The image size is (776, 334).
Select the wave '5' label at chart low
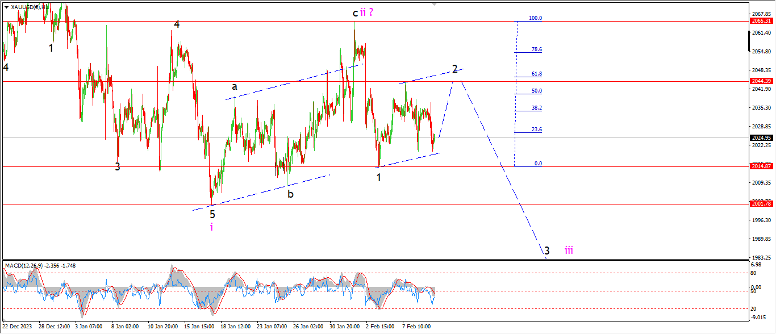[x=212, y=214]
